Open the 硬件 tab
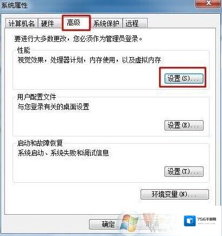 [47, 23]
